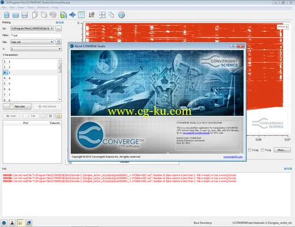Select Y parameter row 3
295x227 pixels.
click(x=31, y=73)
